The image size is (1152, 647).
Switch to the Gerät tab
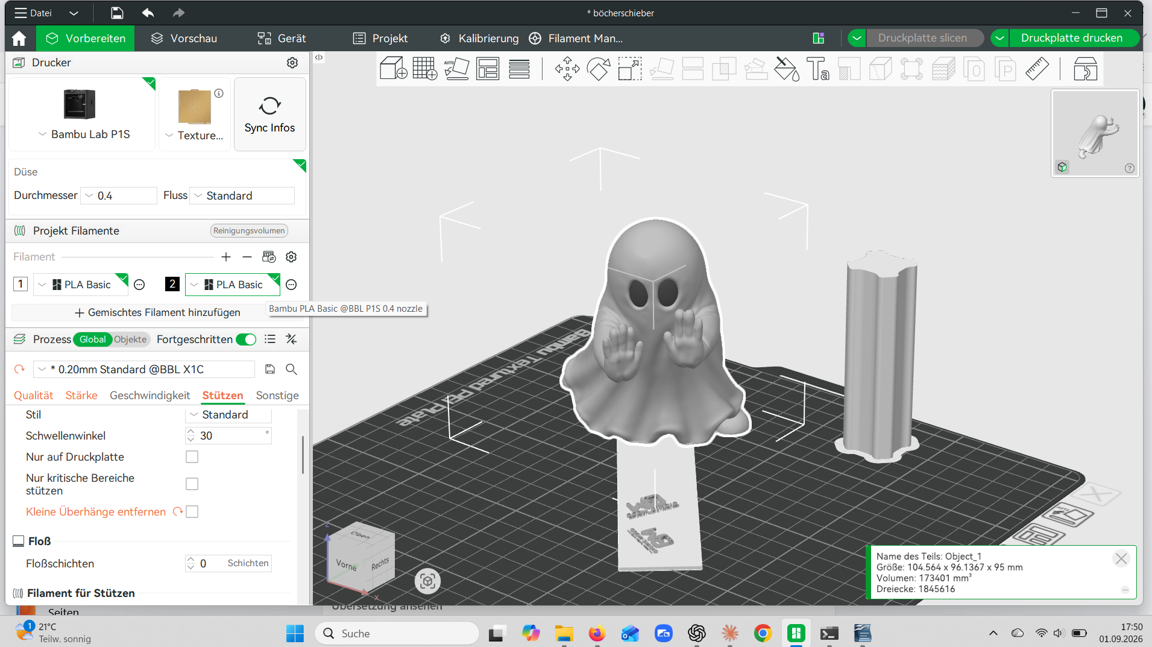(282, 39)
